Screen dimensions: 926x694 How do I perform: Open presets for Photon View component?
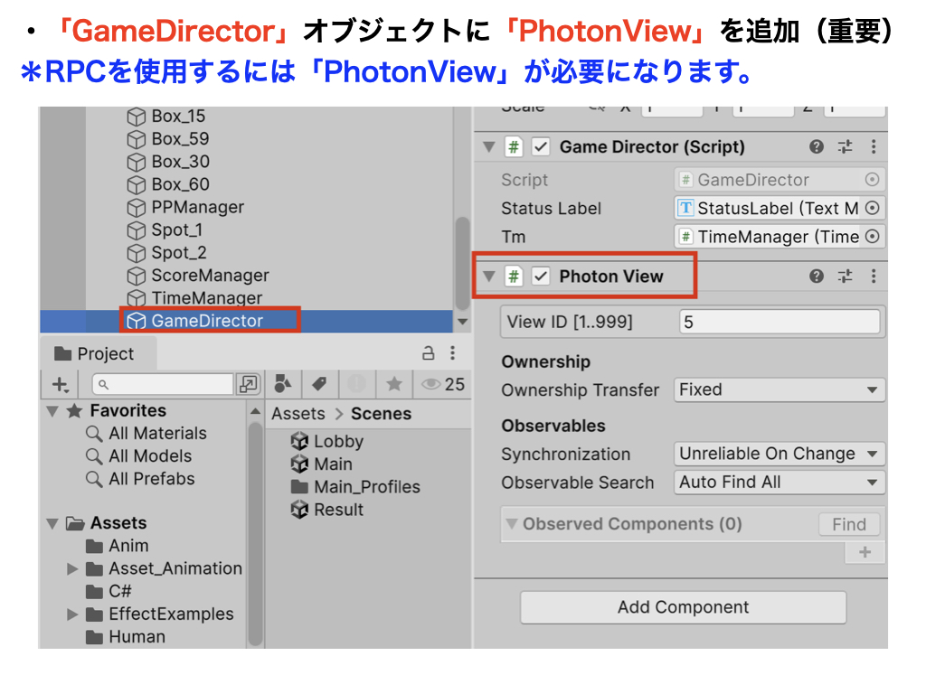846,277
